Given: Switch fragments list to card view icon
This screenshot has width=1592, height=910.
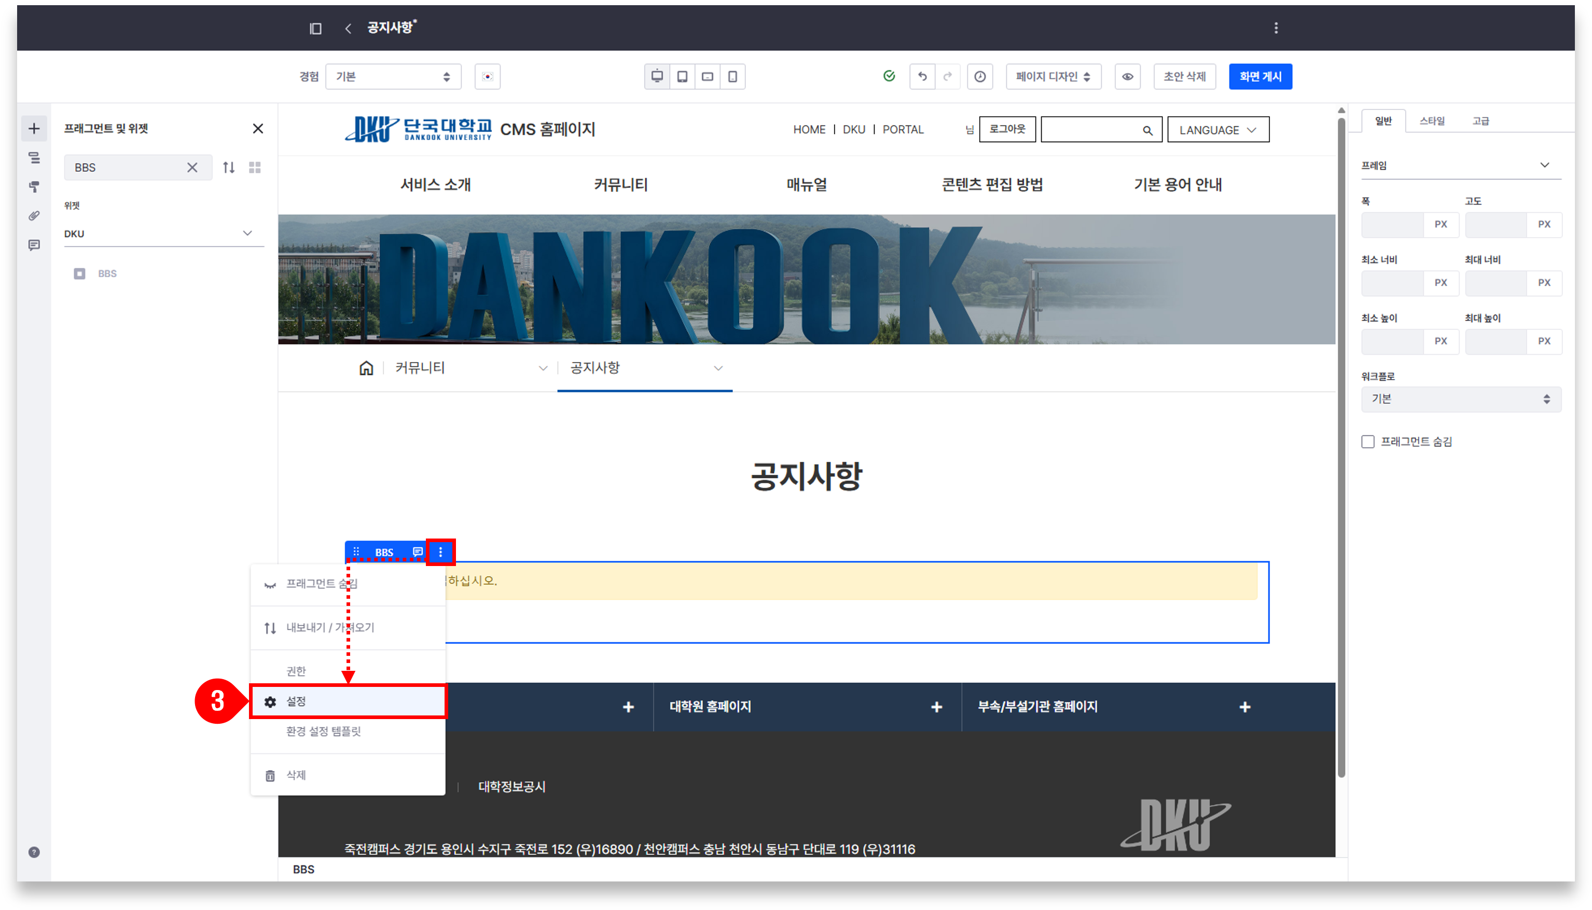Looking at the screenshot, I should (x=255, y=168).
